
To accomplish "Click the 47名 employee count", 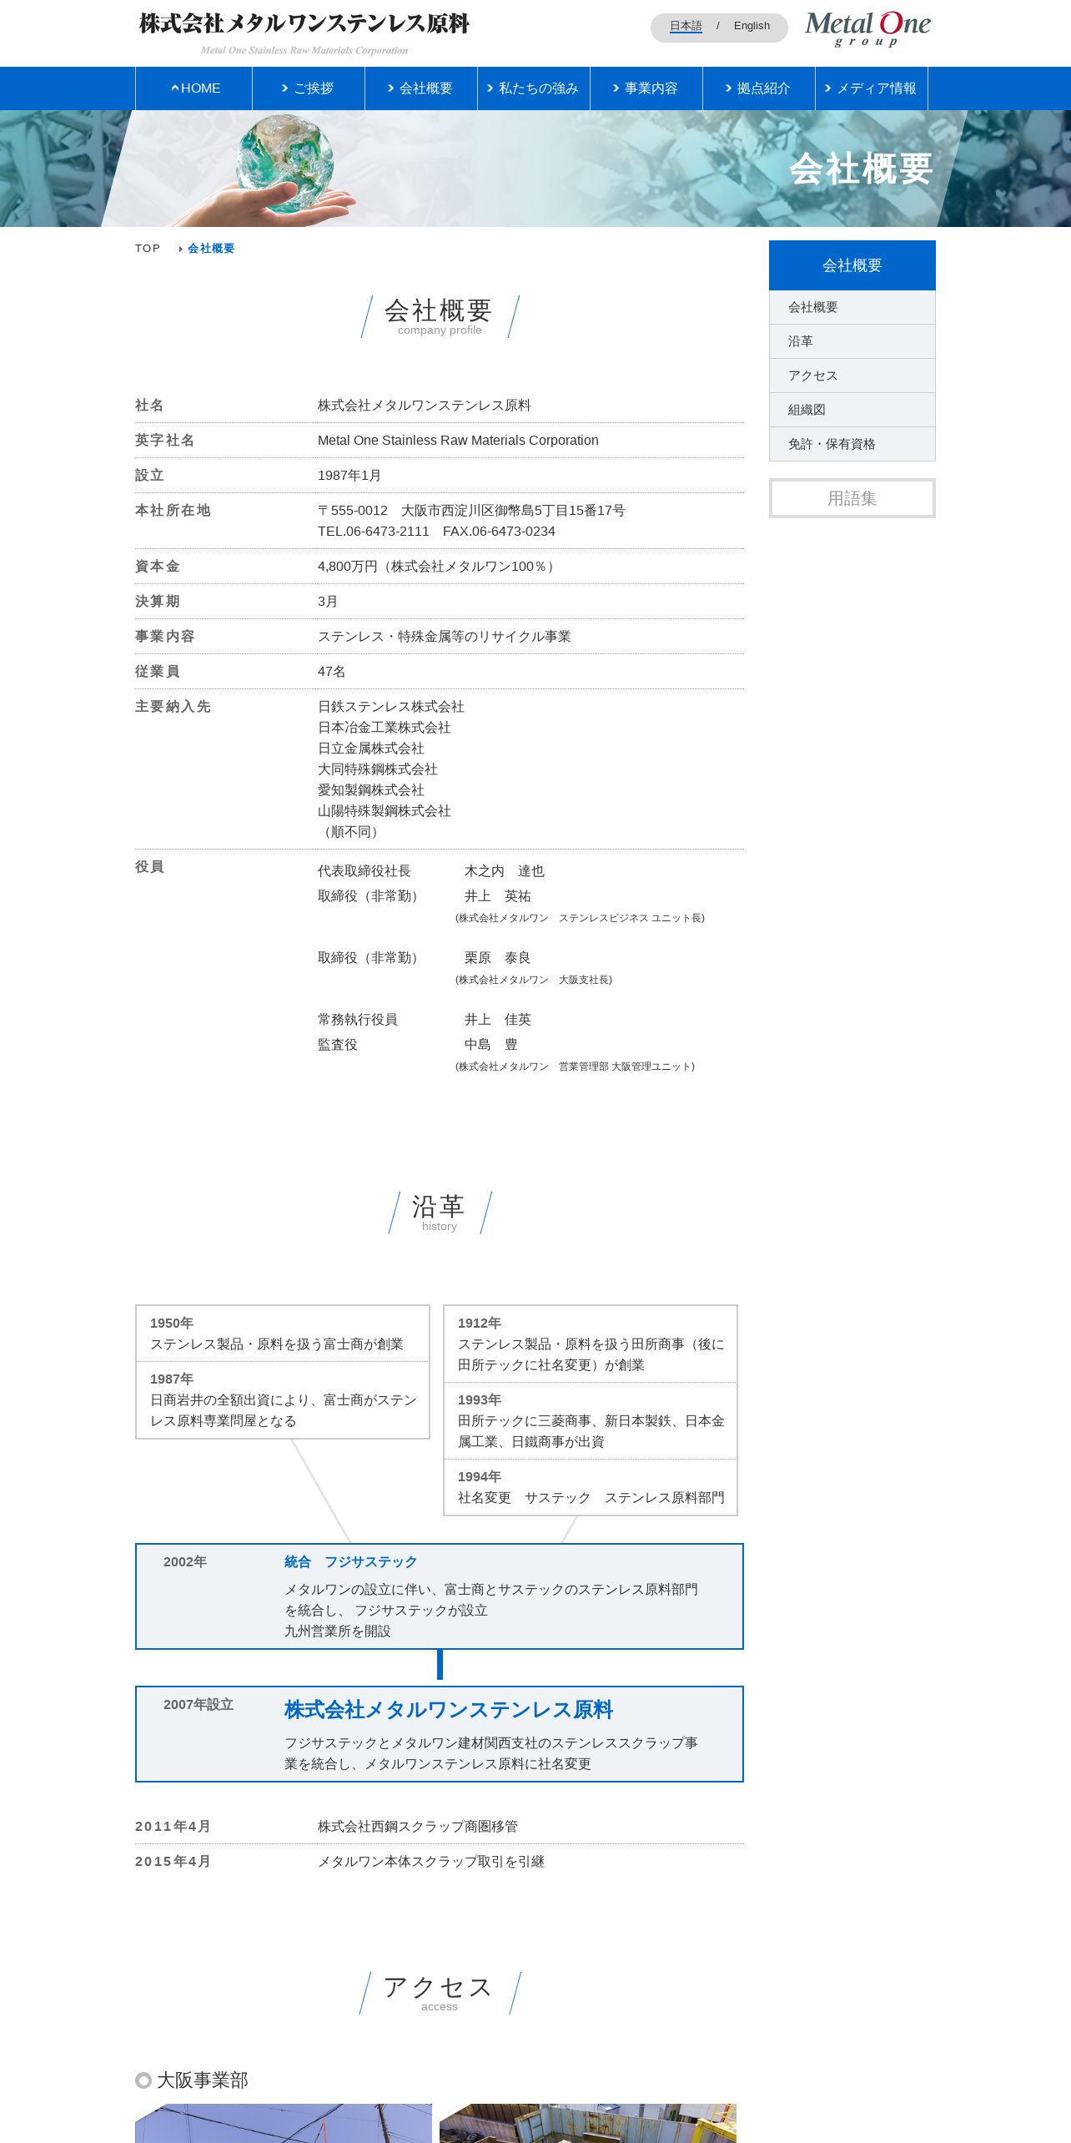I will click(331, 672).
